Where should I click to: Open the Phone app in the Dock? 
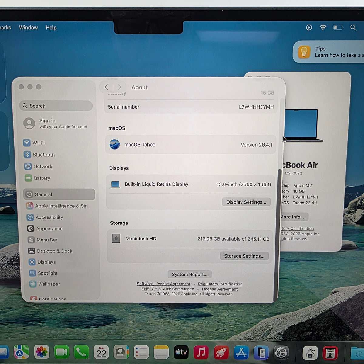coord(81,352)
